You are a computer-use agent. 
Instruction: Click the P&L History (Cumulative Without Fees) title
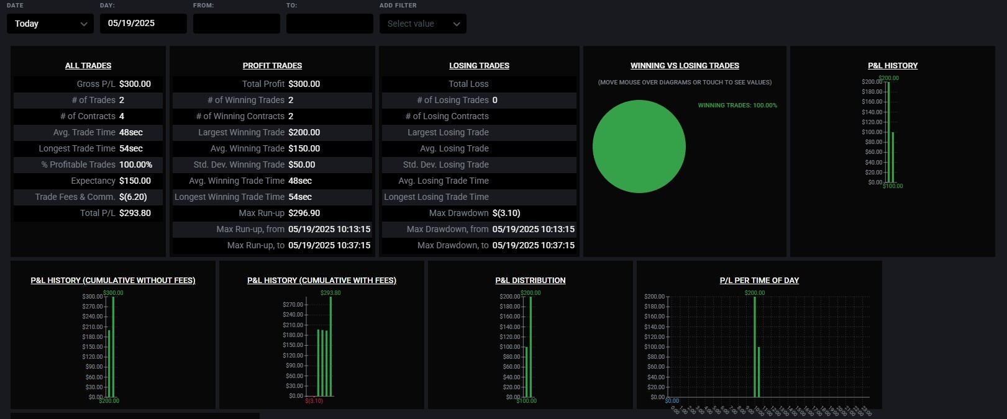point(113,281)
